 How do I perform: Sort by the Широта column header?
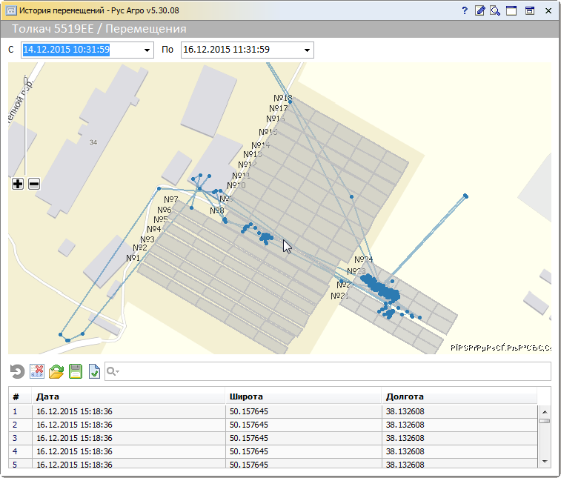303,396
